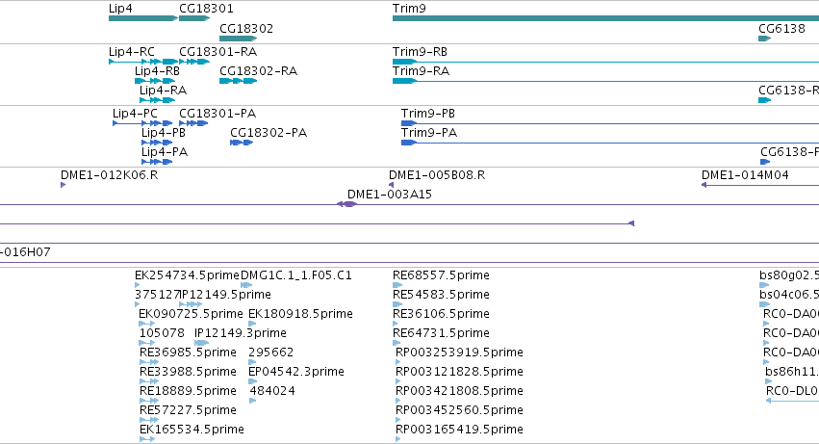The image size is (819, 444).
Task: Click the DME1-003A15 clone marker
Action: click(346, 204)
